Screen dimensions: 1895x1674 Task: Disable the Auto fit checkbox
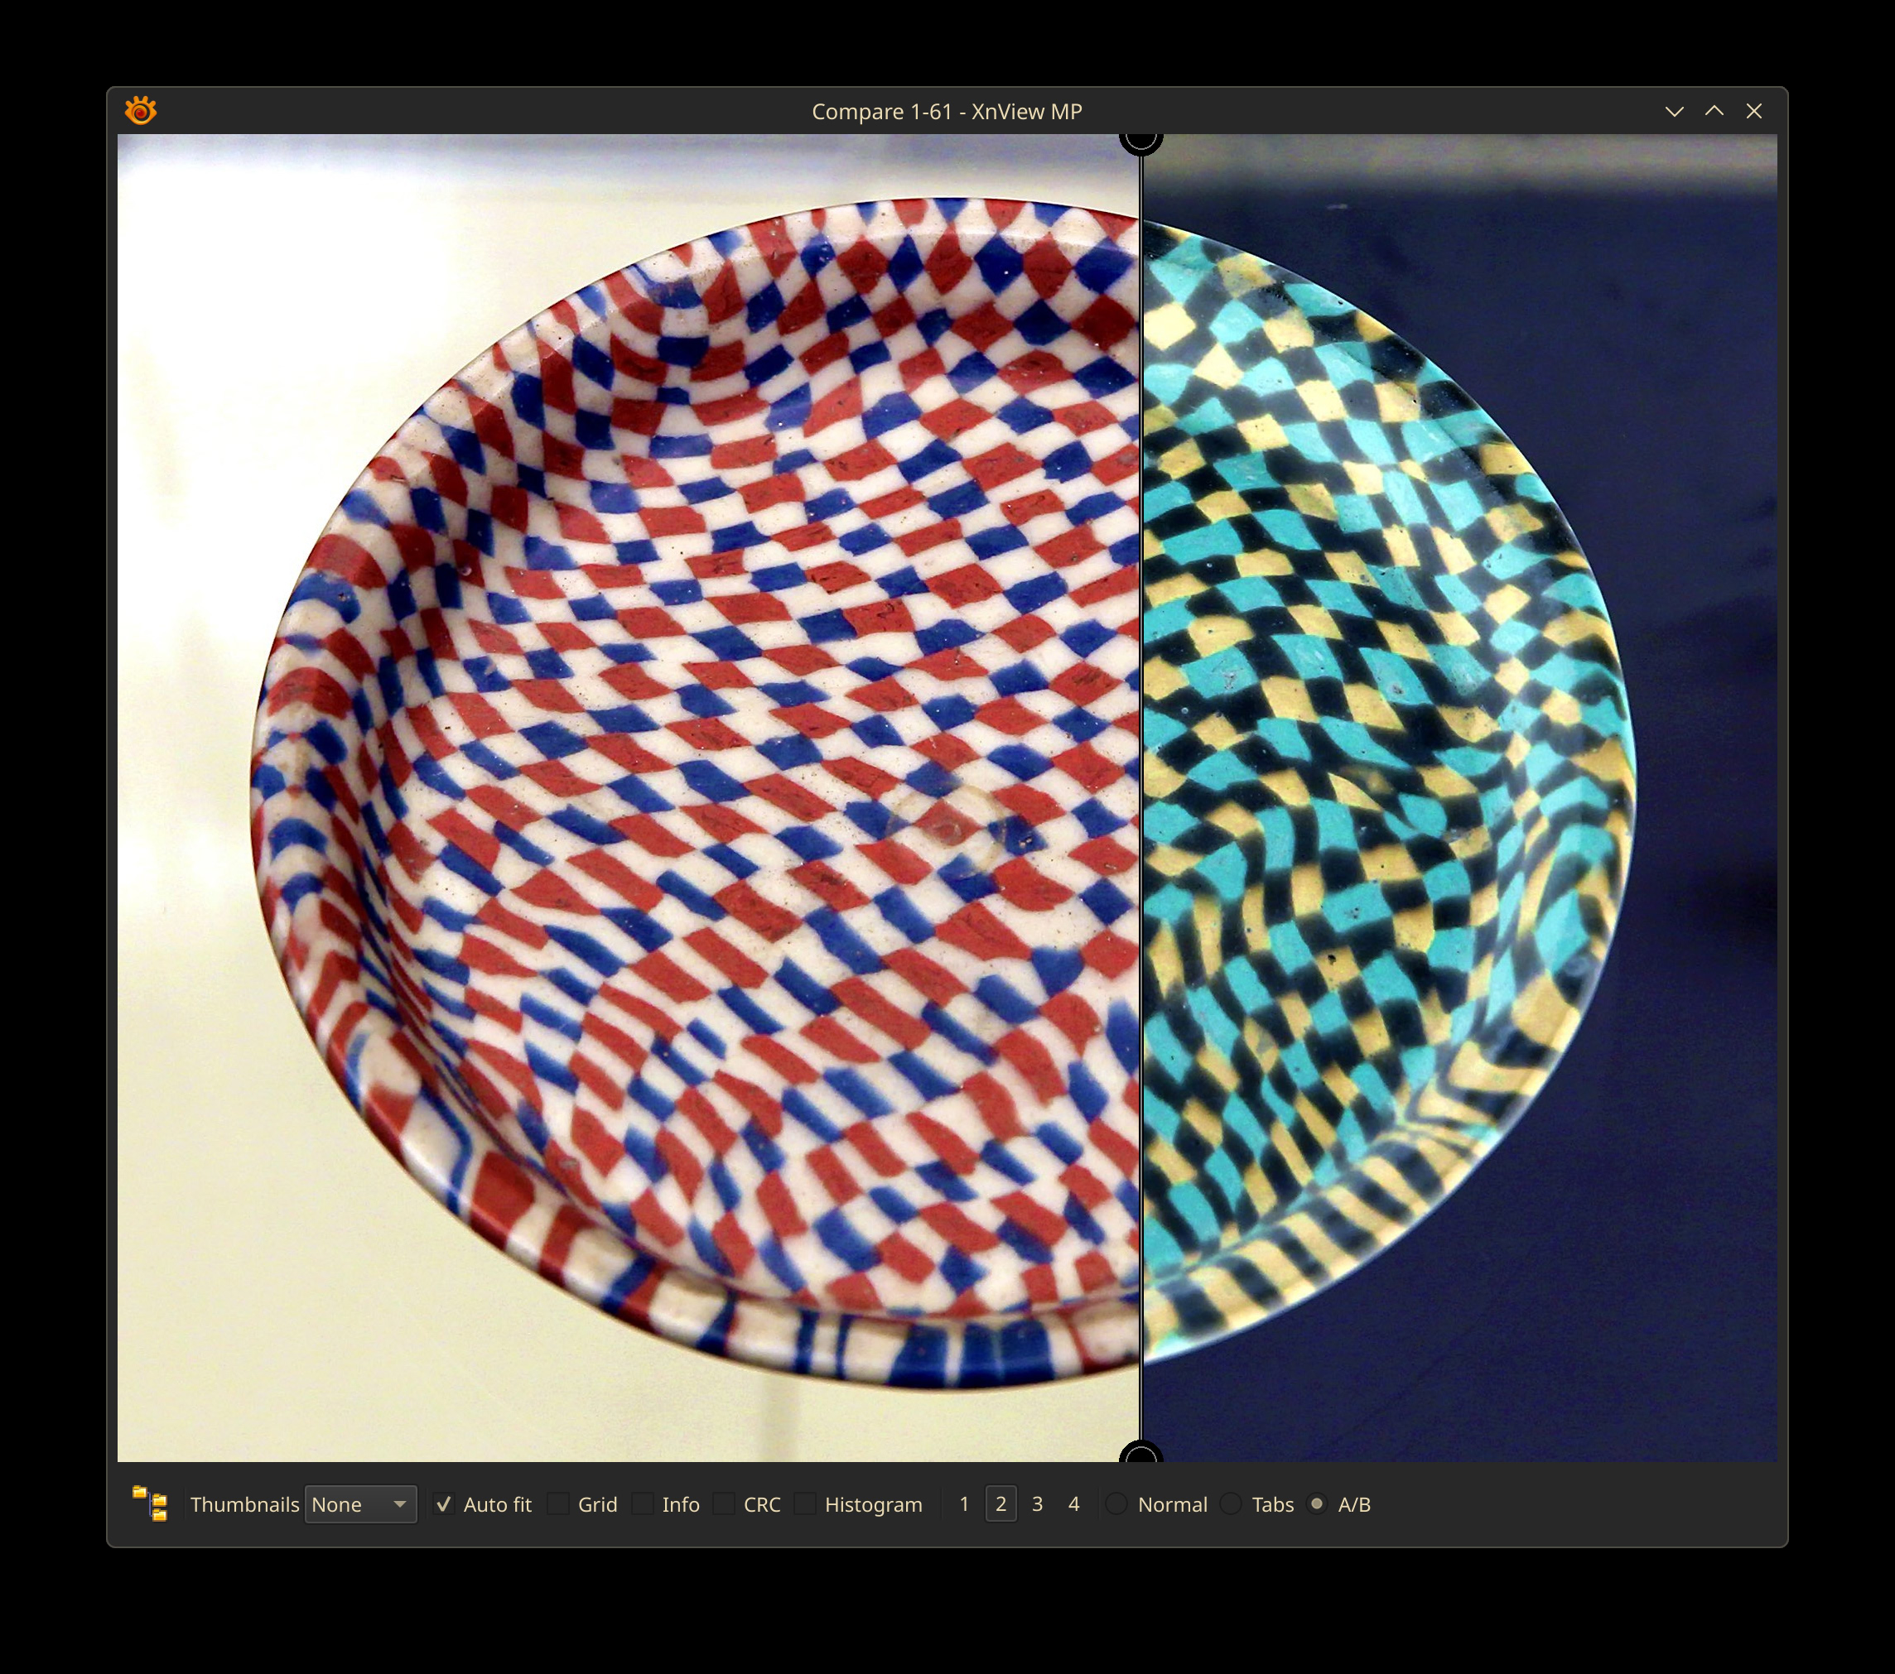(444, 1504)
